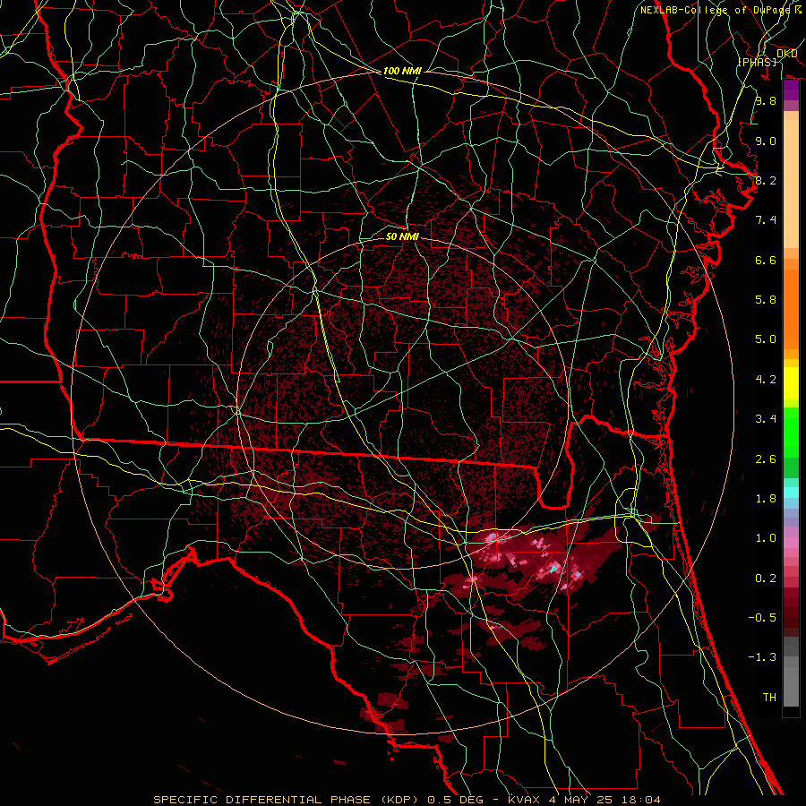Click the 4.2 legend value
Viewport: 806px width, 806px height.
pyautogui.click(x=766, y=380)
